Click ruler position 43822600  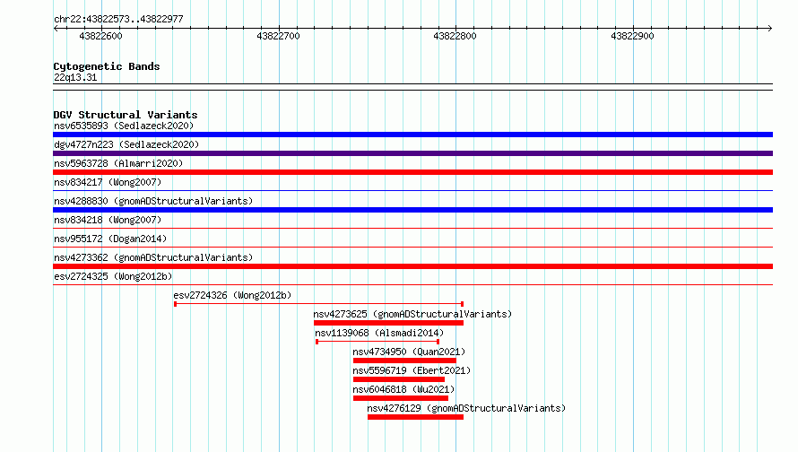[100, 36]
